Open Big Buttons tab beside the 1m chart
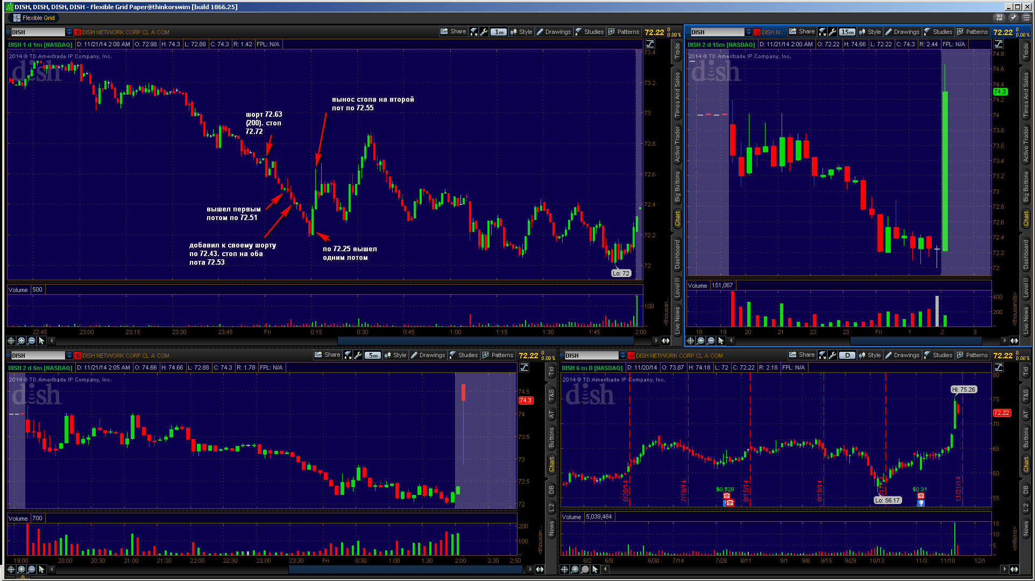 677,186
